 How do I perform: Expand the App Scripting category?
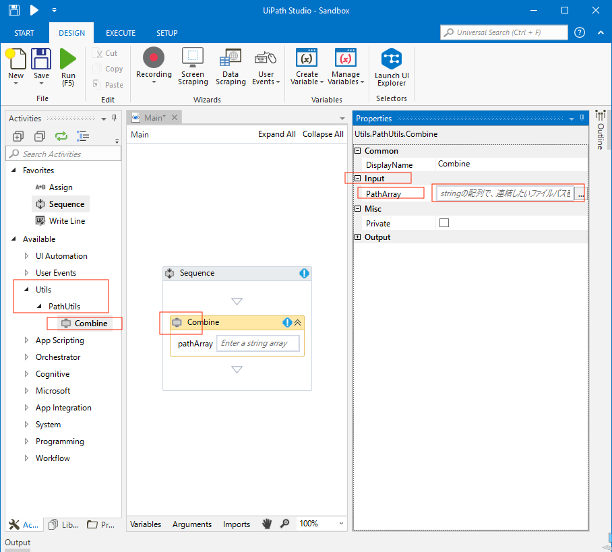click(x=26, y=340)
